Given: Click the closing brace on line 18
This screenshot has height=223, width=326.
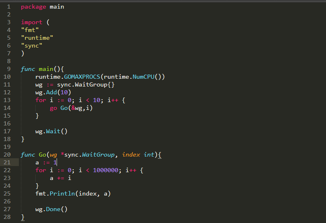Looking at the screenshot, I should (x=23, y=139).
